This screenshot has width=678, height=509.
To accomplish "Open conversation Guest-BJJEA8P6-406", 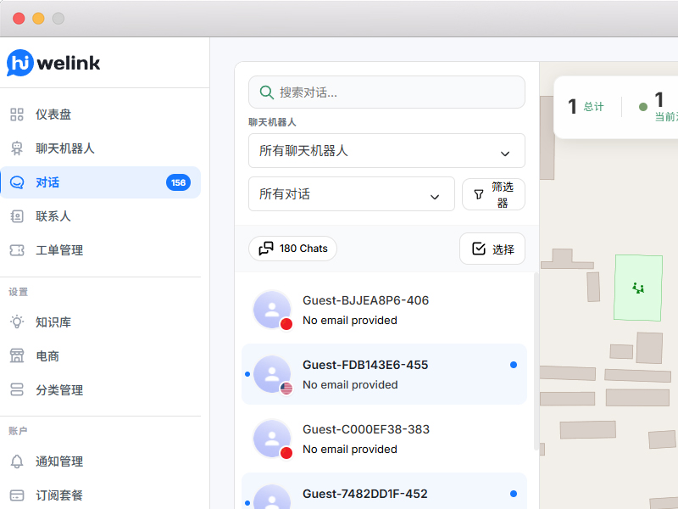I will click(x=384, y=310).
